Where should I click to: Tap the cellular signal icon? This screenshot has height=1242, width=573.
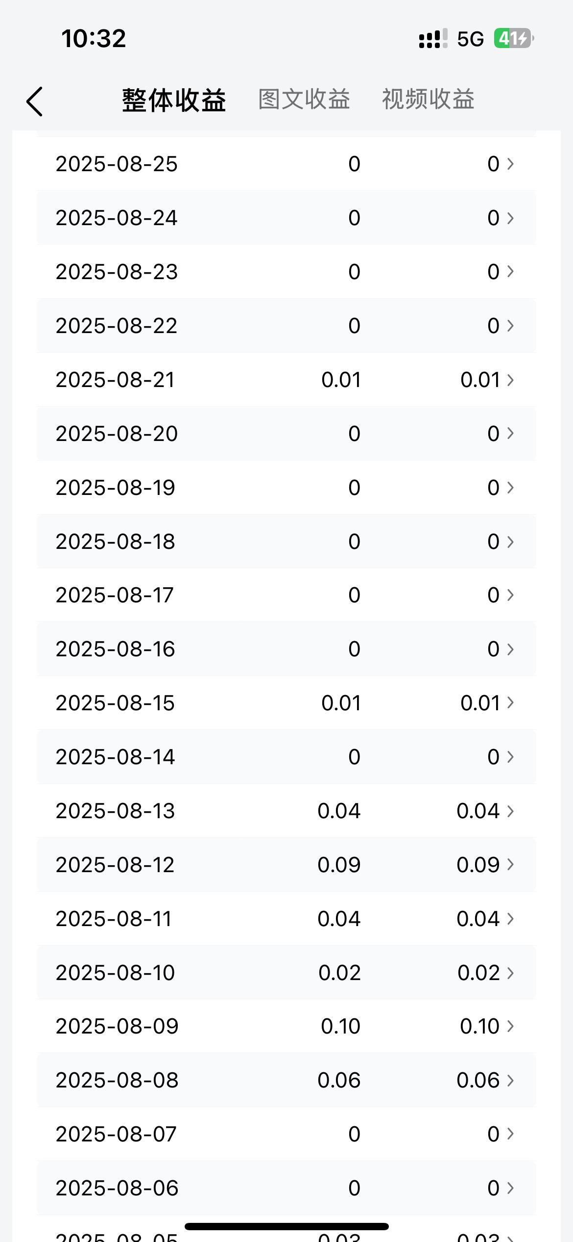point(433,38)
